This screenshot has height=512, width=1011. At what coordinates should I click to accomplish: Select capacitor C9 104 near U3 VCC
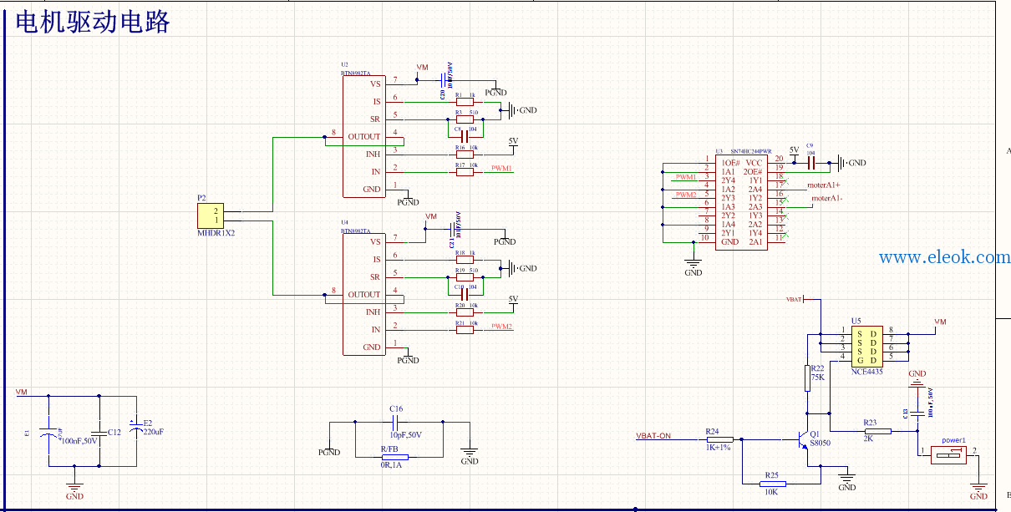coord(810,162)
